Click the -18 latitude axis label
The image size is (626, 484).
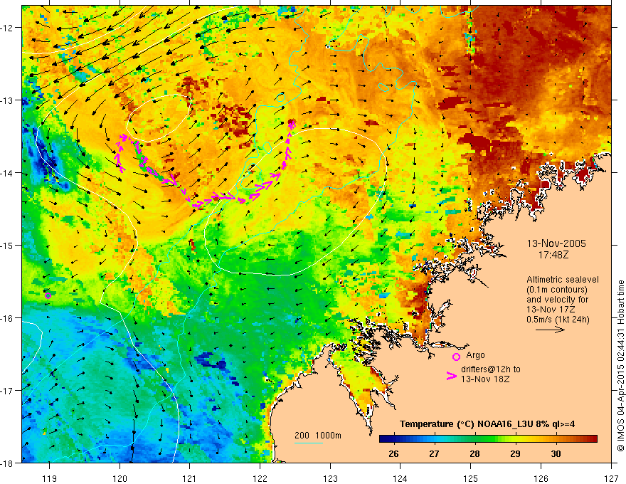[8, 463]
